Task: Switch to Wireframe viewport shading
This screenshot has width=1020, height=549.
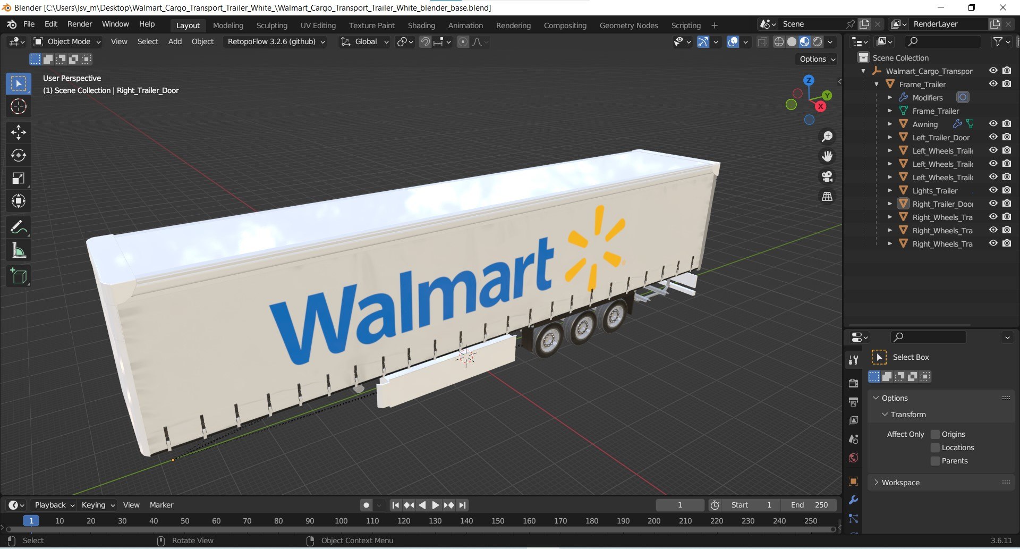Action: pyautogui.click(x=779, y=42)
